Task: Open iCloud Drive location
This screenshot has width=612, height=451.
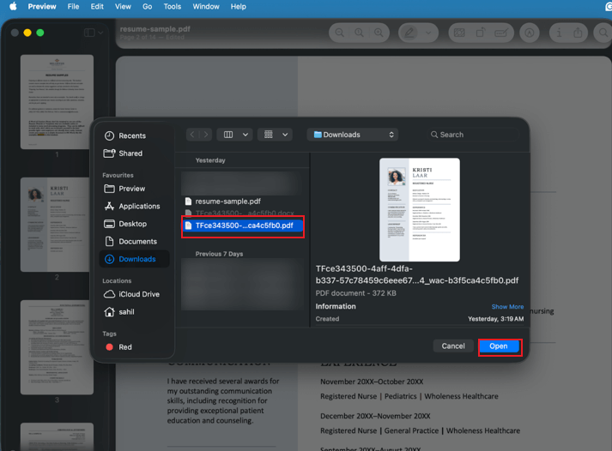Action: click(133, 294)
